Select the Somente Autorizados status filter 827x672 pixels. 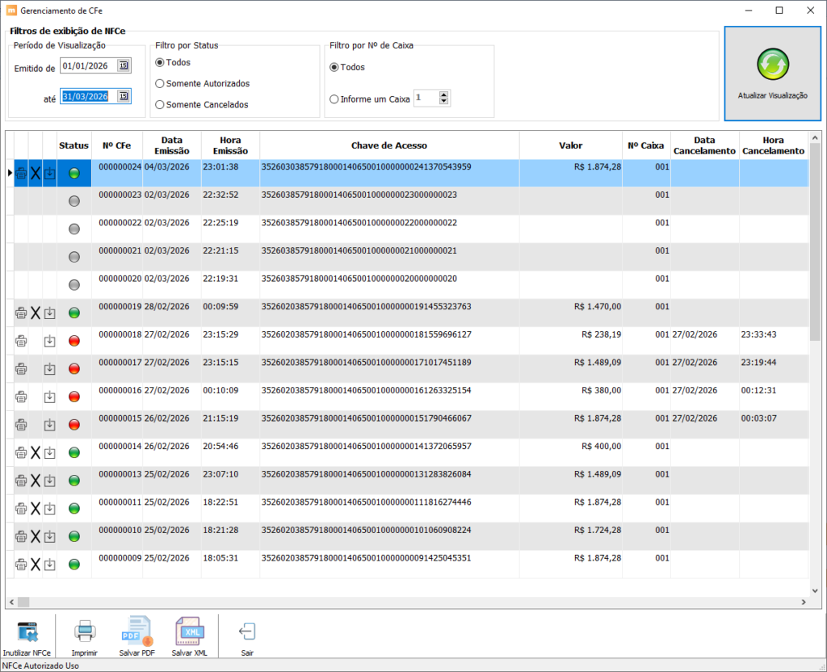(160, 83)
